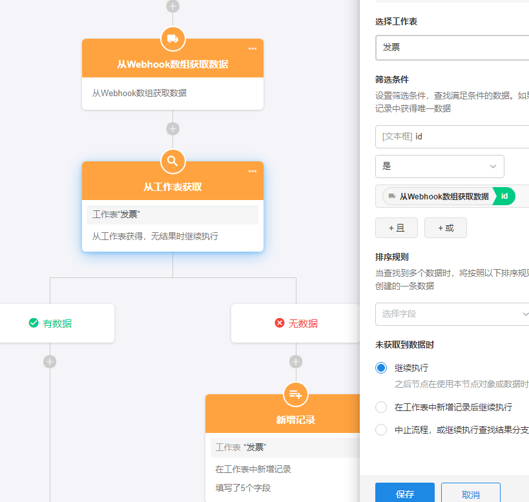Screen dimensions: 529x502
Task: Open the three-dot menu on Webhook node
Action: pos(252,49)
